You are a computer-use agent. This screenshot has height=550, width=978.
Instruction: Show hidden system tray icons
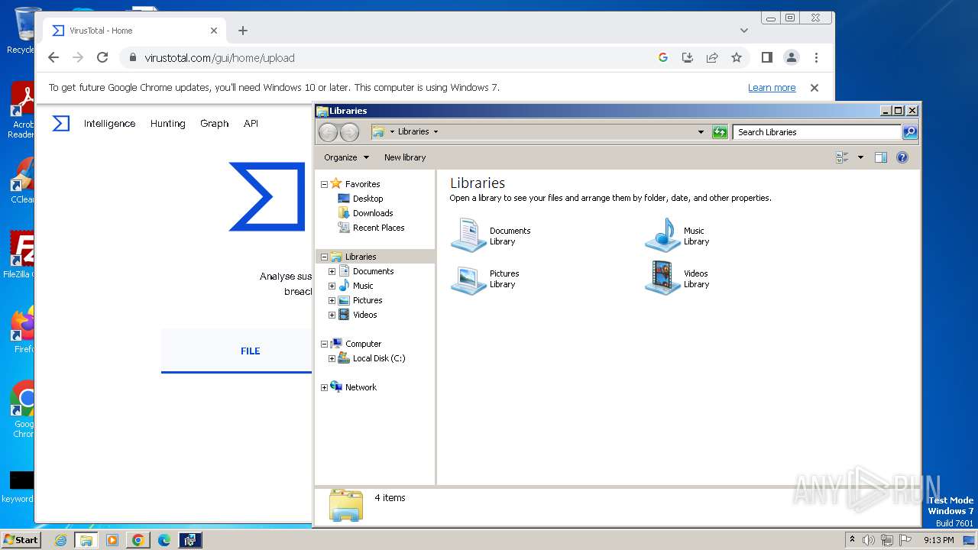[852, 539]
